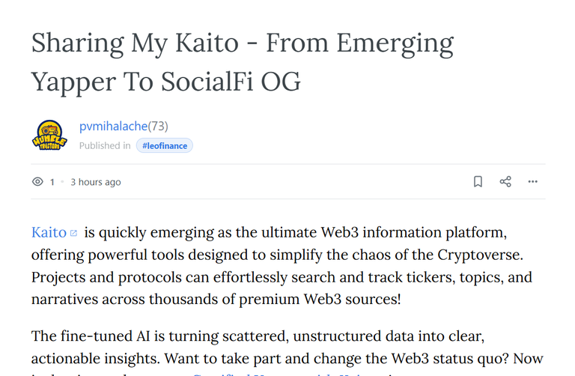This screenshot has width=575, height=376.
Task: Click the external-link icon beside Kaito
Action: 73,233
